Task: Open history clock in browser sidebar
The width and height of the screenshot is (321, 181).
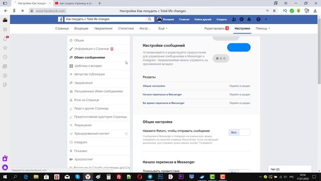Action: click(x=5, y=57)
